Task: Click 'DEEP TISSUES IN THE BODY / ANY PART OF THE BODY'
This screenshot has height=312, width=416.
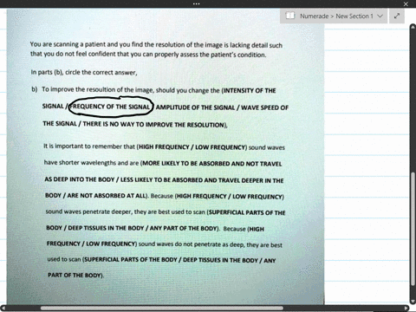Action: [142, 228]
